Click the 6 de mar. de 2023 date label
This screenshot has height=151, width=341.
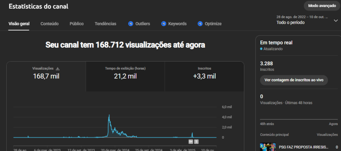48,150
